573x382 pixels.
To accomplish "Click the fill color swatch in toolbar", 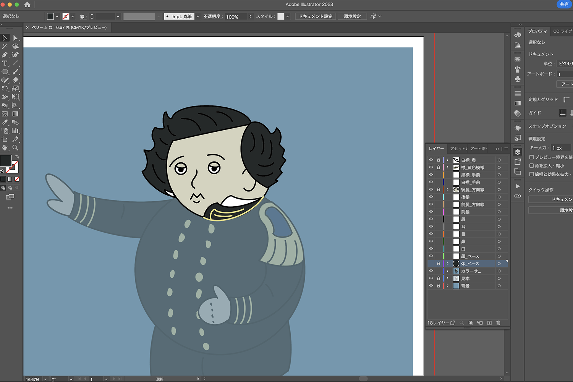I will [x=6, y=161].
